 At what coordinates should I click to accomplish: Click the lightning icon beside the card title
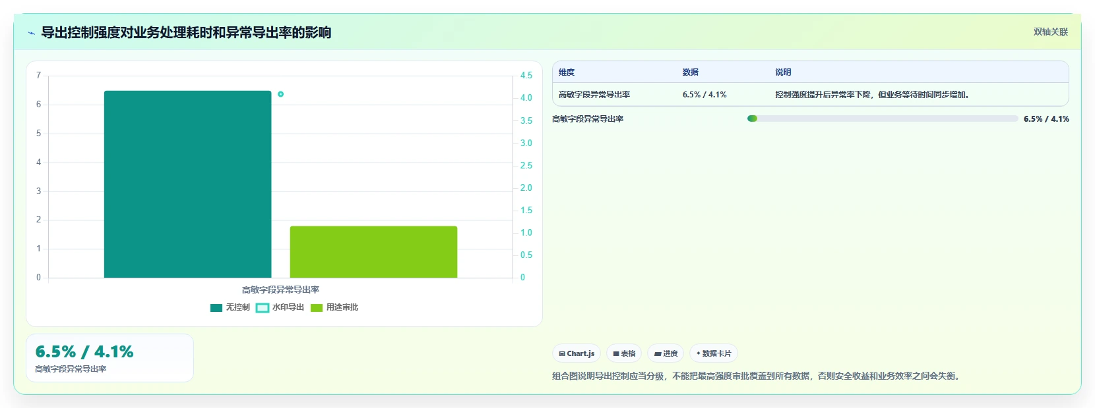coord(31,33)
